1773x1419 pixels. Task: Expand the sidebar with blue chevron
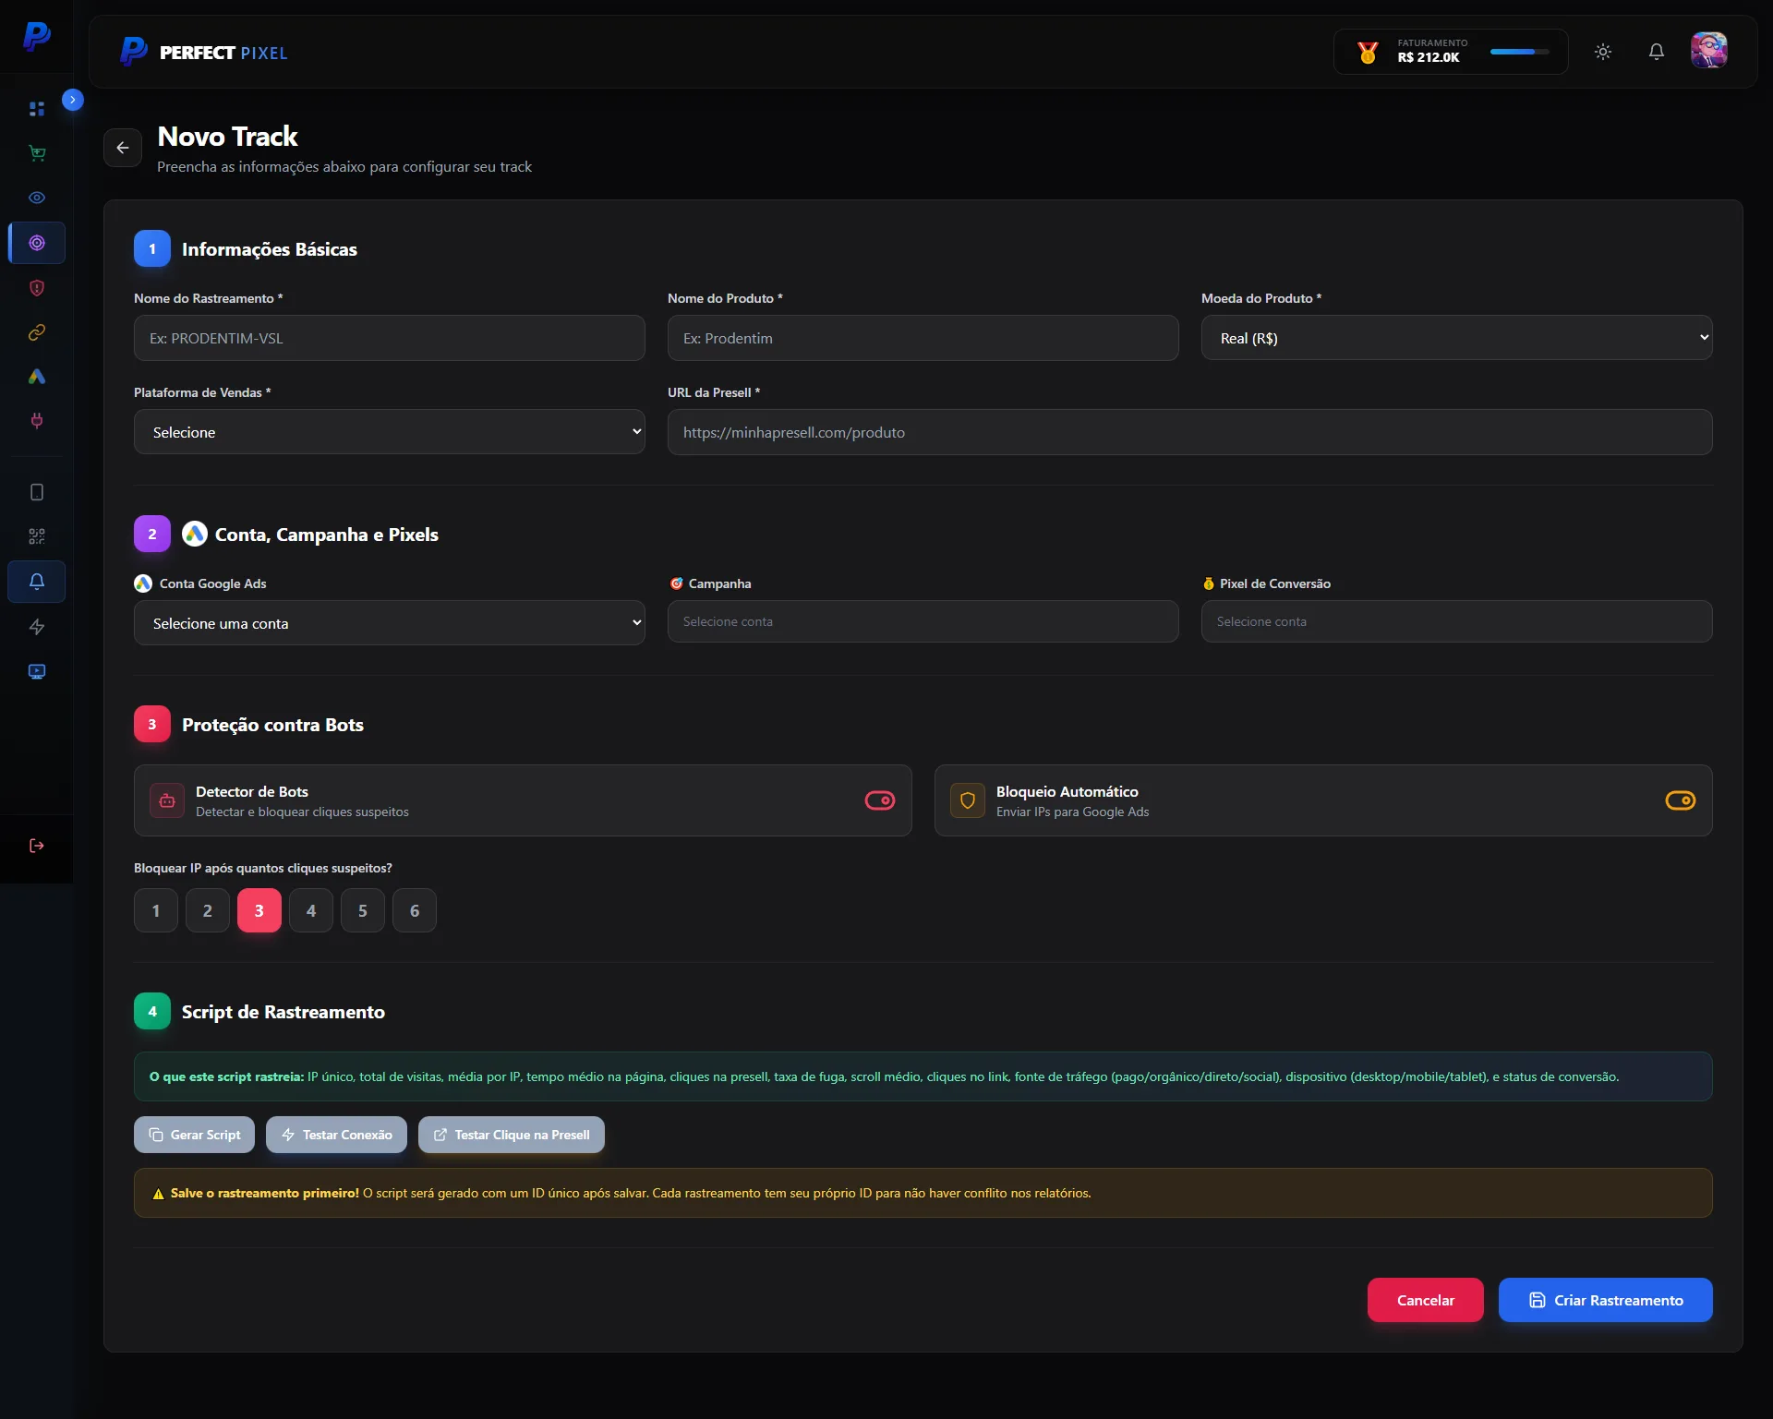(x=73, y=100)
